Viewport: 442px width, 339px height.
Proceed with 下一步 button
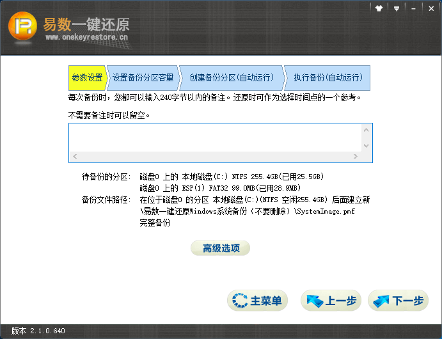pos(398,301)
